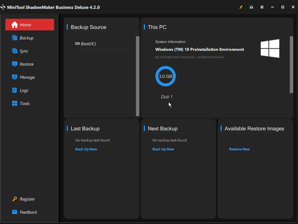Open the hamburger menu in title bar
Screen dimensions: 298x224
(x=262, y=7)
